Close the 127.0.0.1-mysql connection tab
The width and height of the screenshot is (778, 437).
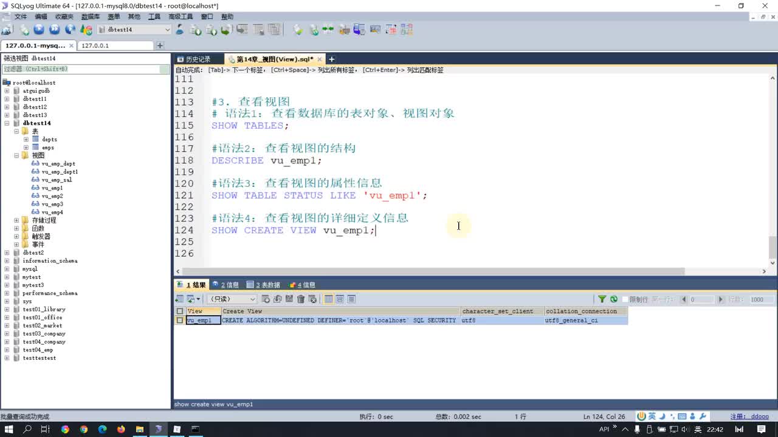[x=71, y=46]
